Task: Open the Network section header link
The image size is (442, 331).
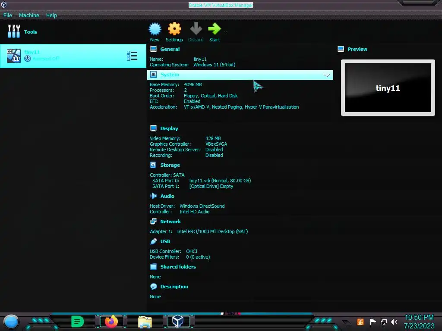Action: pyautogui.click(x=170, y=222)
